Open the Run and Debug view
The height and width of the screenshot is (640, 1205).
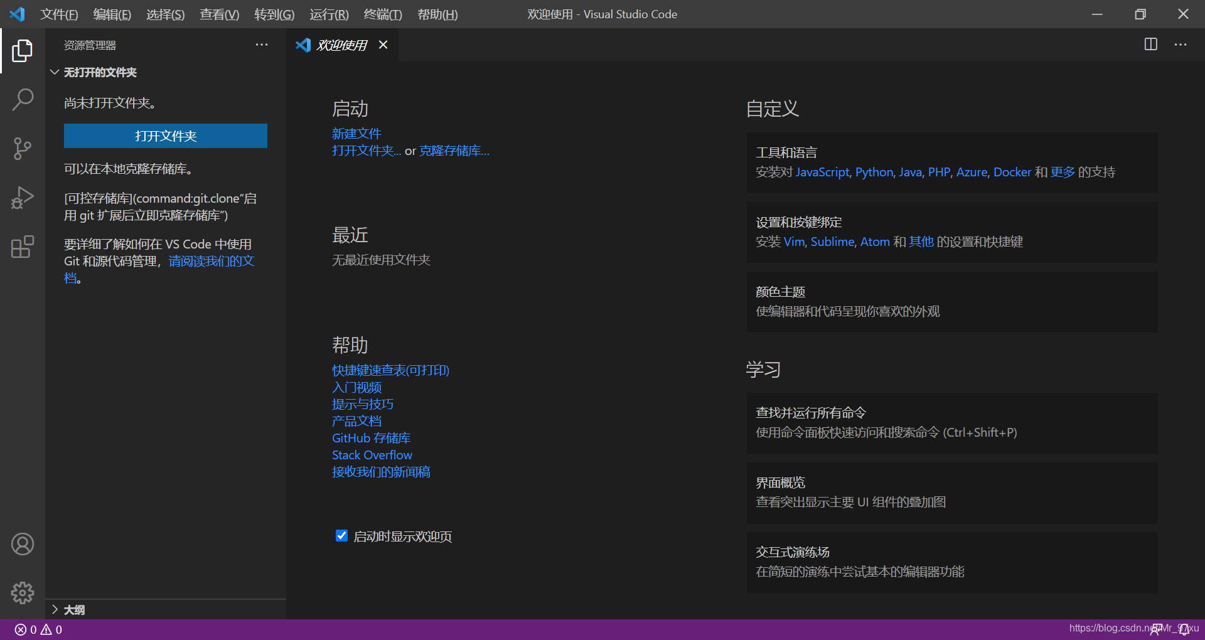tap(23, 198)
